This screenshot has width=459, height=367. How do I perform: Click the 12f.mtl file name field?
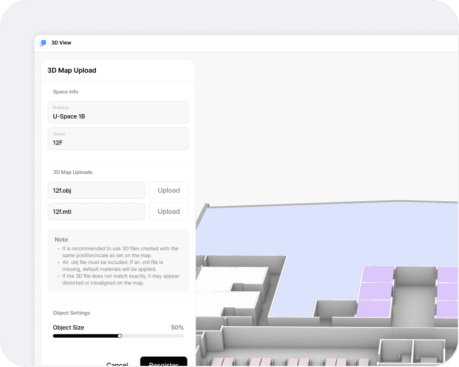click(x=96, y=211)
